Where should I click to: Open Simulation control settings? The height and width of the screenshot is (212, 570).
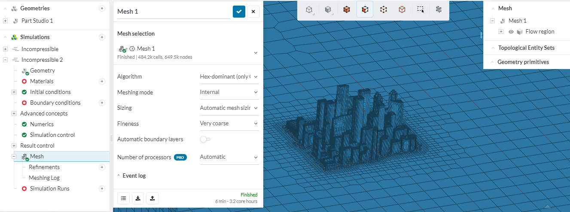[x=52, y=135]
